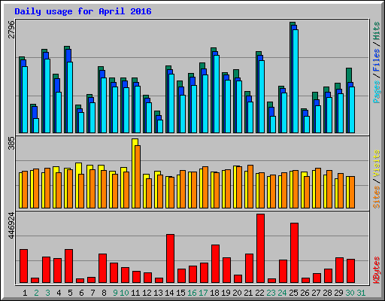This screenshot has height=301, width=385.
Task: Select day 20 on the x-axis
Action: [x=237, y=293]
